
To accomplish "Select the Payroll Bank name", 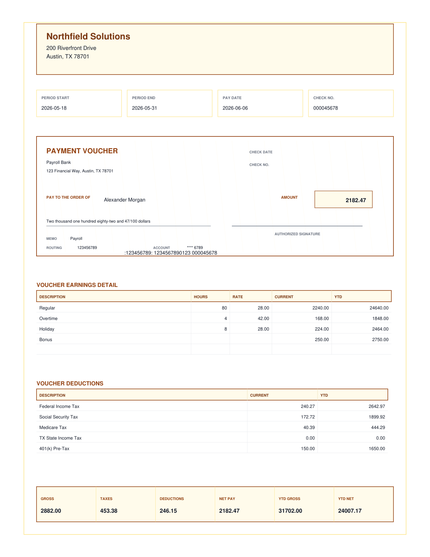I will coord(59,162).
